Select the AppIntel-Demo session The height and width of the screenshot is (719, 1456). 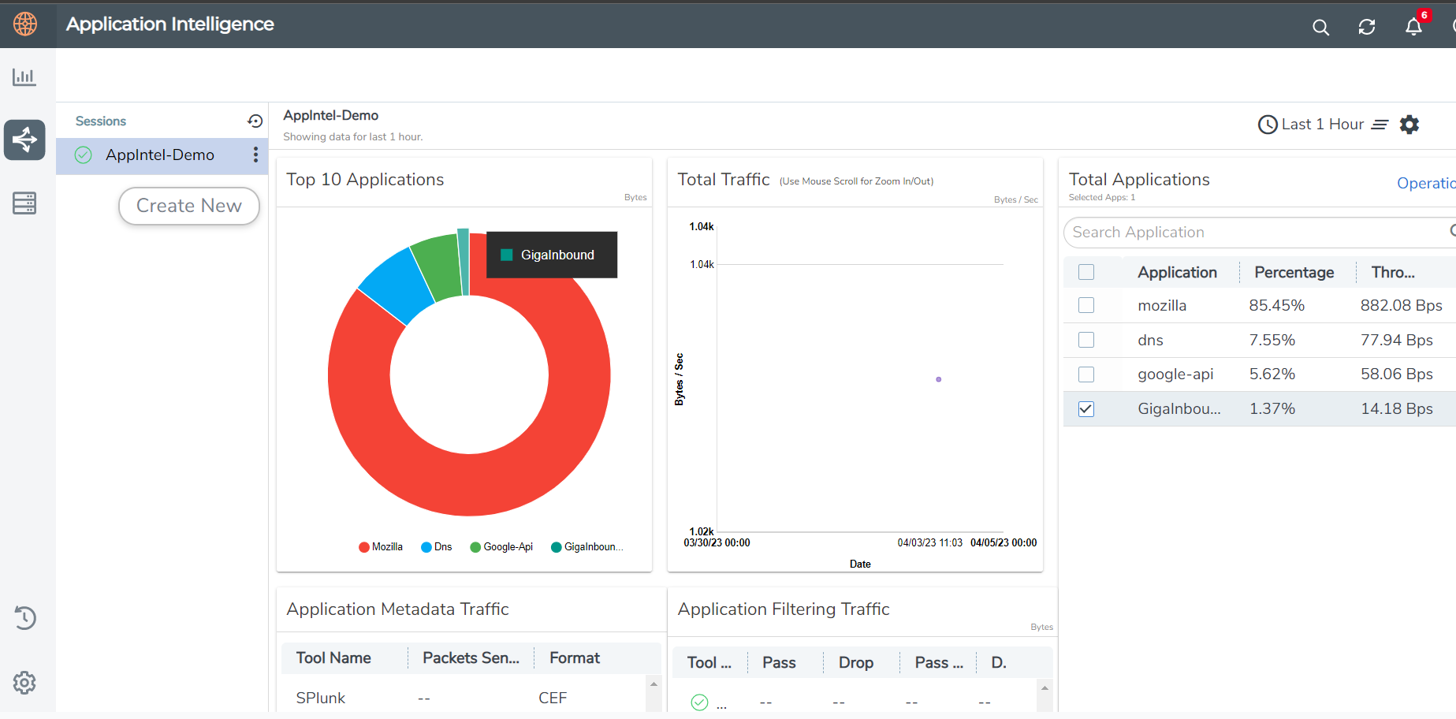coord(162,155)
